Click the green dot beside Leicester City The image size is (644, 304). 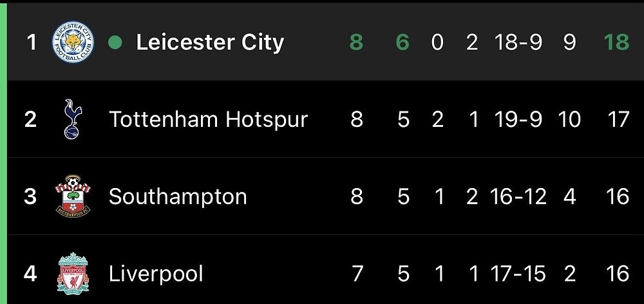pos(115,43)
